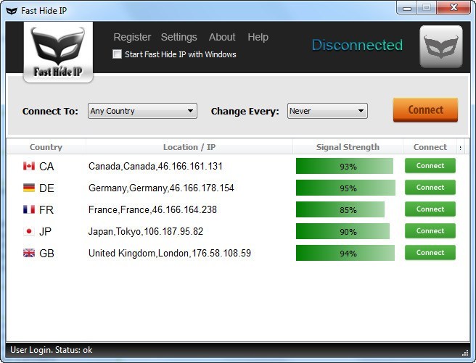Image resolution: width=476 pixels, height=363 pixels.
Task: Enable Start Fast Hide IP with Windows
Action: point(117,54)
